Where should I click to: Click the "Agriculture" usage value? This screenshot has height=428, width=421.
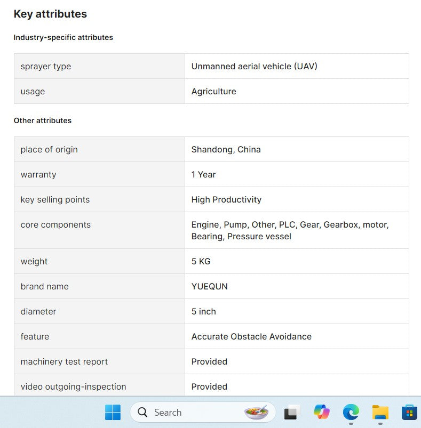tap(213, 91)
